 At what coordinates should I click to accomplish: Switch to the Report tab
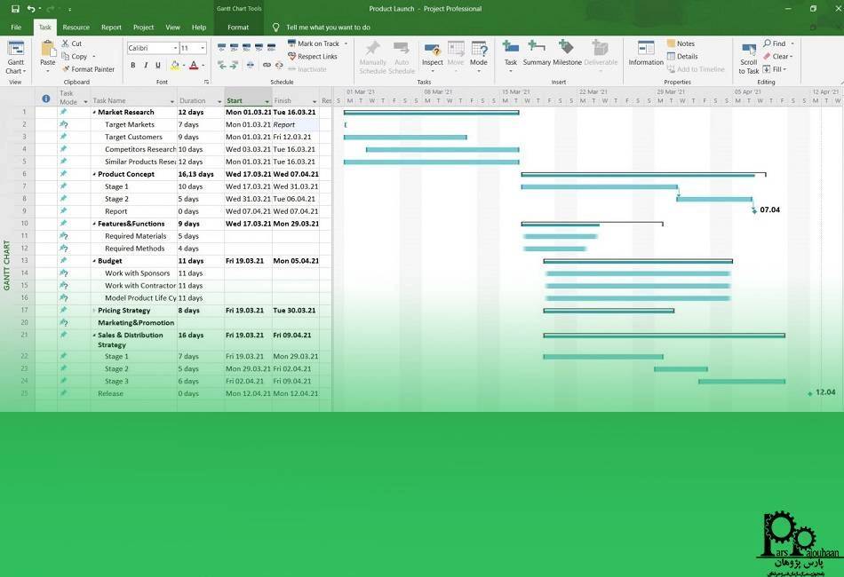click(111, 28)
